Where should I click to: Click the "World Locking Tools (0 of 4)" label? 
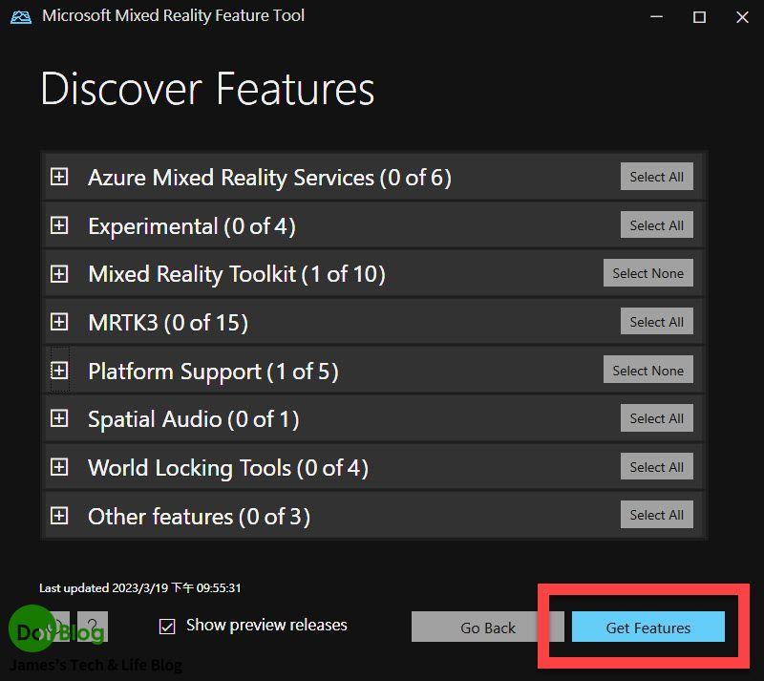click(x=228, y=468)
